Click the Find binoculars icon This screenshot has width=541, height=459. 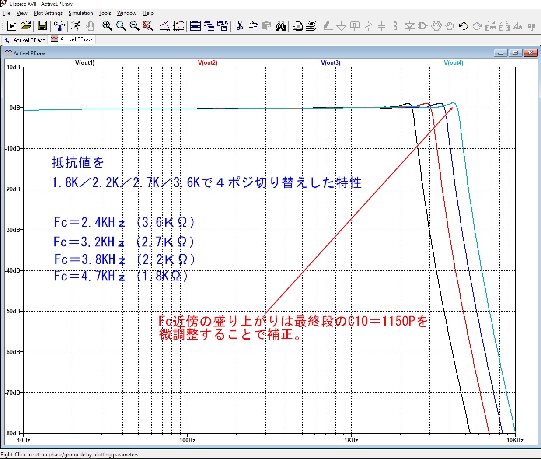click(280, 26)
